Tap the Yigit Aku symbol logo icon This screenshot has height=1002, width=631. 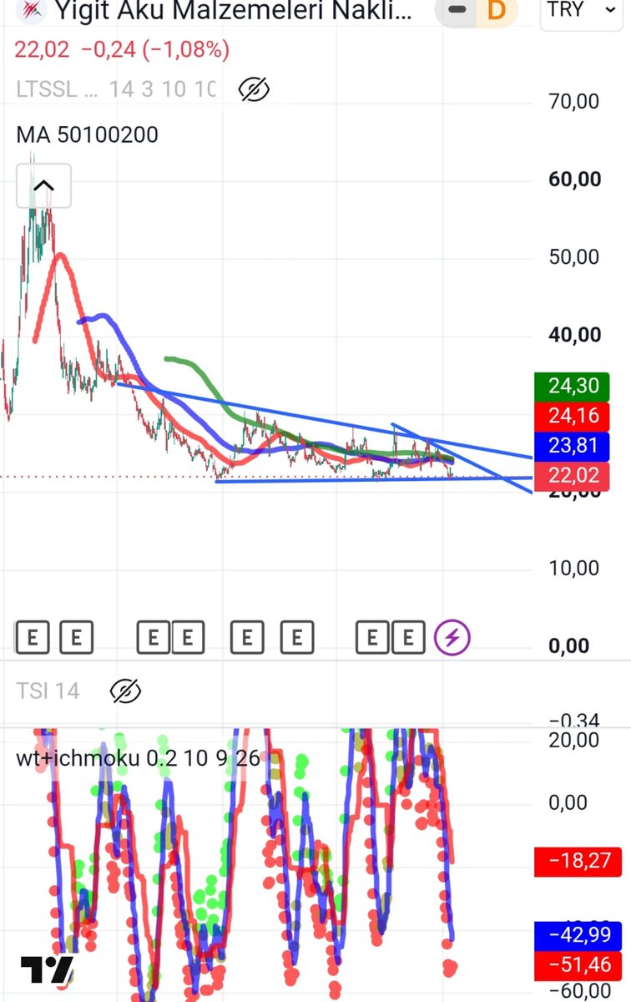tap(30, 9)
